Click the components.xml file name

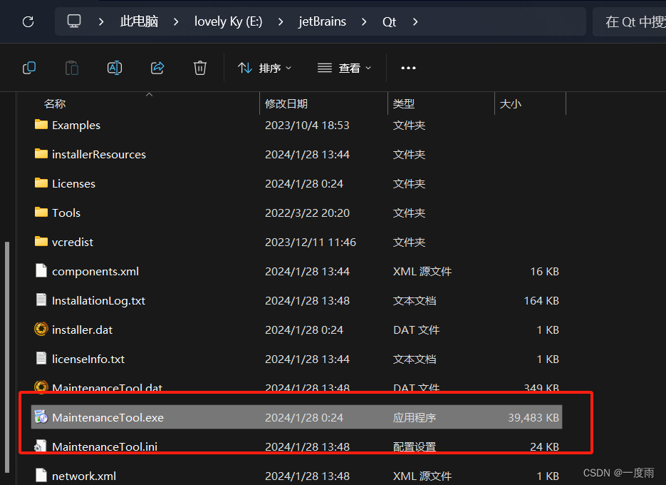95,272
